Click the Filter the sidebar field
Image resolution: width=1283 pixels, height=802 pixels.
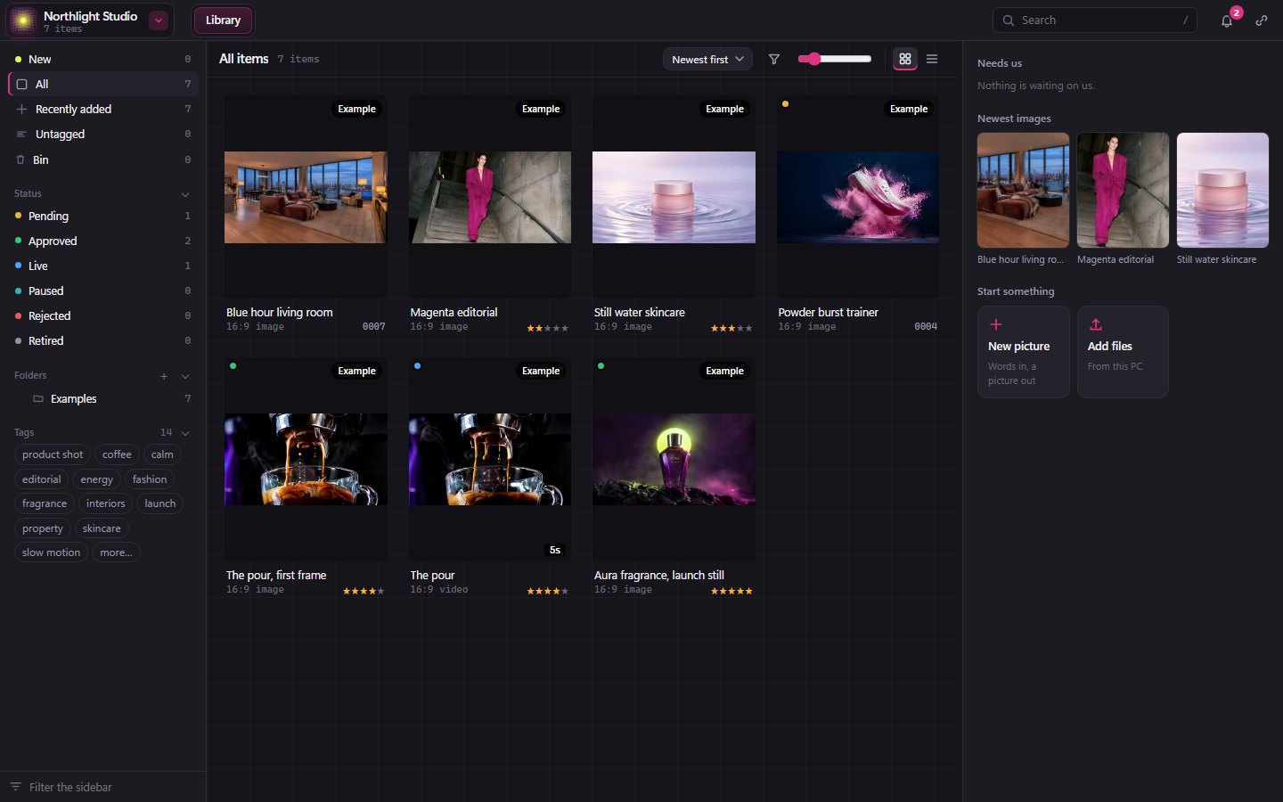103,787
